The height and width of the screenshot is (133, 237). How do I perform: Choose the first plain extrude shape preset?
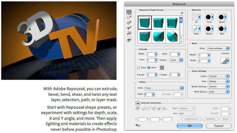145,23
